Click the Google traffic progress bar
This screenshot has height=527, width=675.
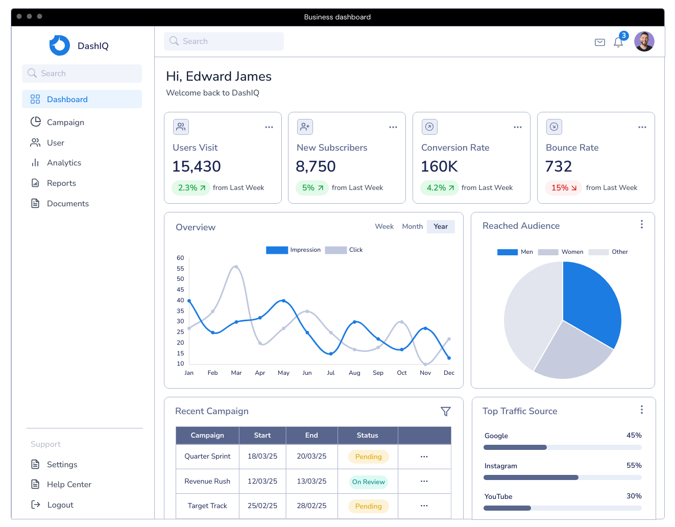pyautogui.click(x=563, y=447)
